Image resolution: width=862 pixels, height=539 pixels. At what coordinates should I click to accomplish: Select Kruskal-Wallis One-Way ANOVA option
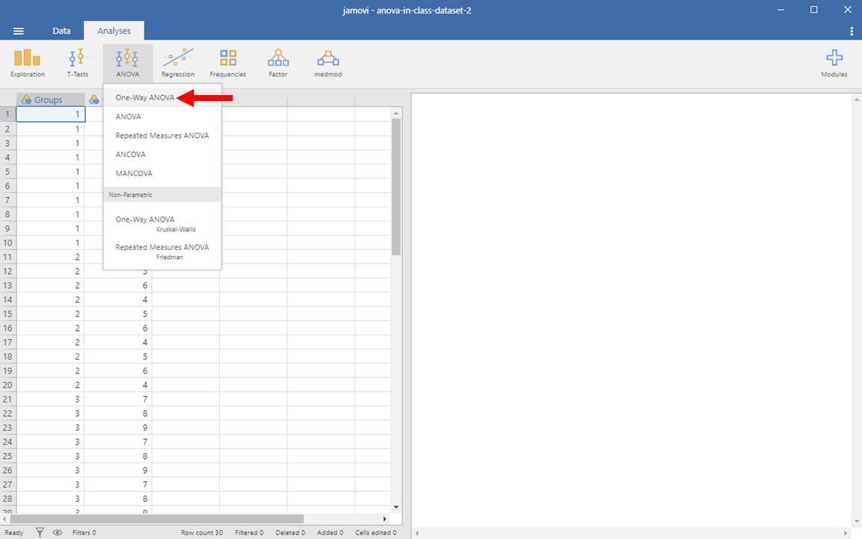(156, 224)
